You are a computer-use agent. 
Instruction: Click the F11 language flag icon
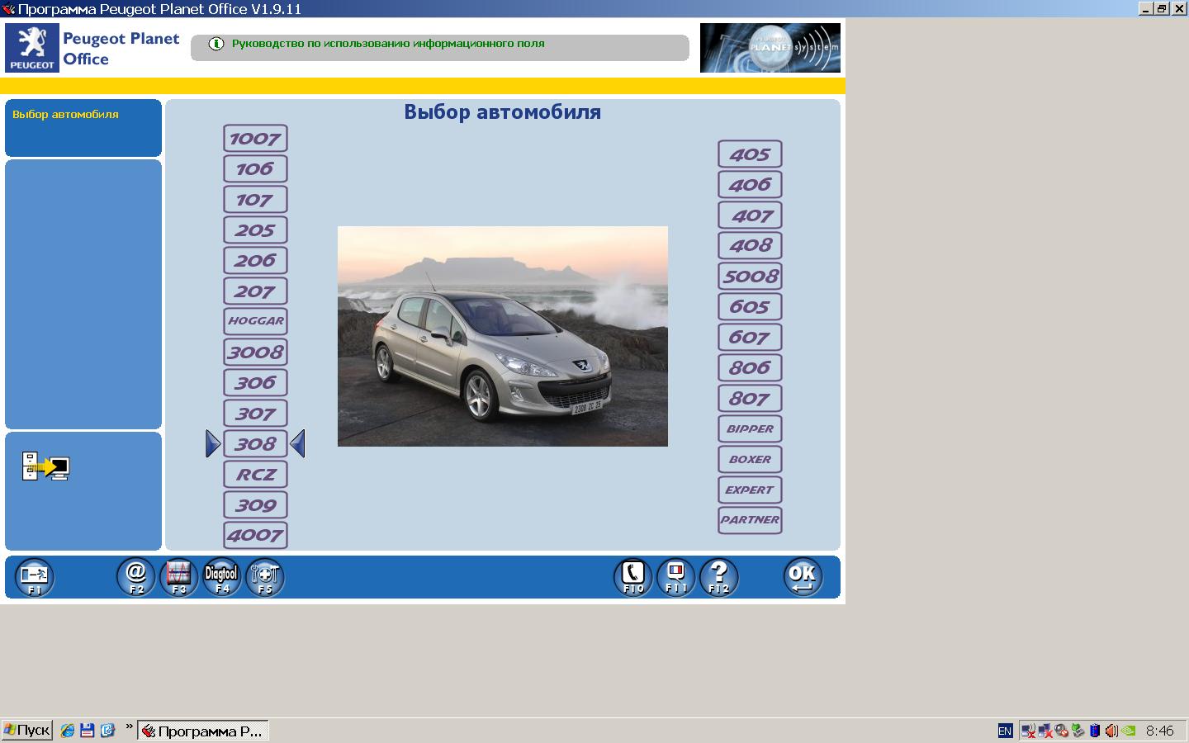click(x=676, y=577)
